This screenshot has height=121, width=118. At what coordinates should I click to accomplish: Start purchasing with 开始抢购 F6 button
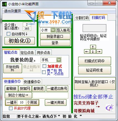(13, 68)
